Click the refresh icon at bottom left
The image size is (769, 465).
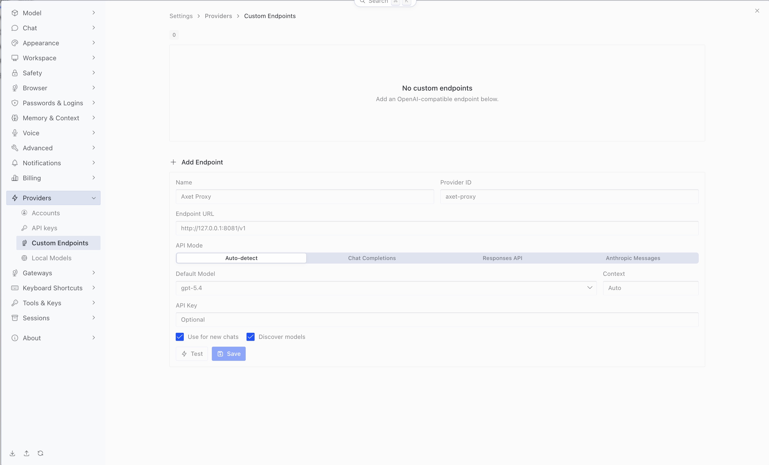coord(41,453)
